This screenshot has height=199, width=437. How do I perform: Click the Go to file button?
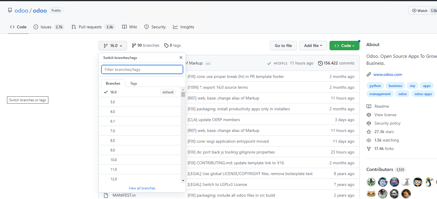[x=283, y=46]
